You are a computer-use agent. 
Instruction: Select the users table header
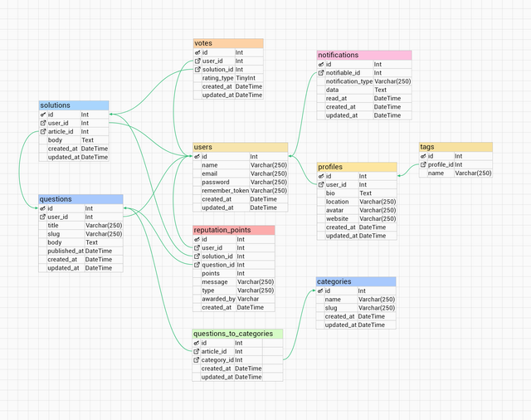tap(241, 148)
